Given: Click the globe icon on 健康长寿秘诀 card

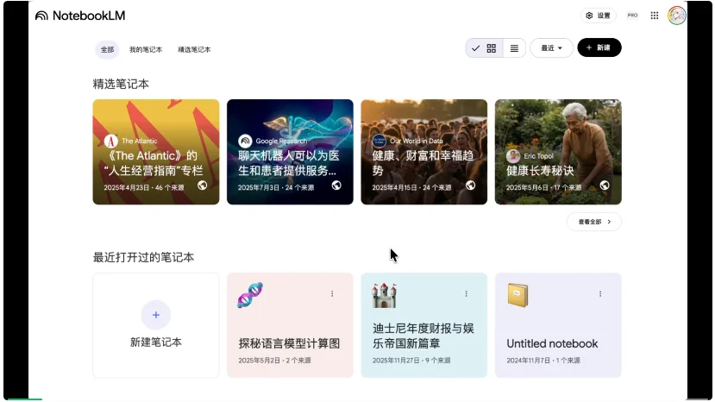Looking at the screenshot, I should pos(605,185).
